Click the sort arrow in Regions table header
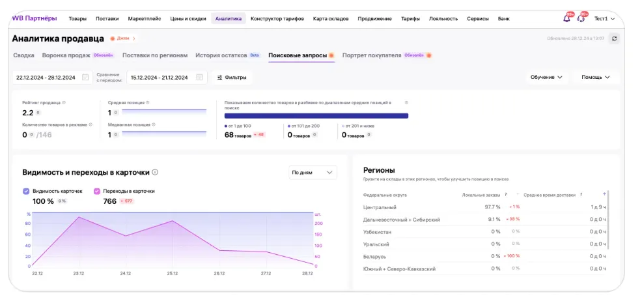The image size is (642, 303). click(x=604, y=194)
